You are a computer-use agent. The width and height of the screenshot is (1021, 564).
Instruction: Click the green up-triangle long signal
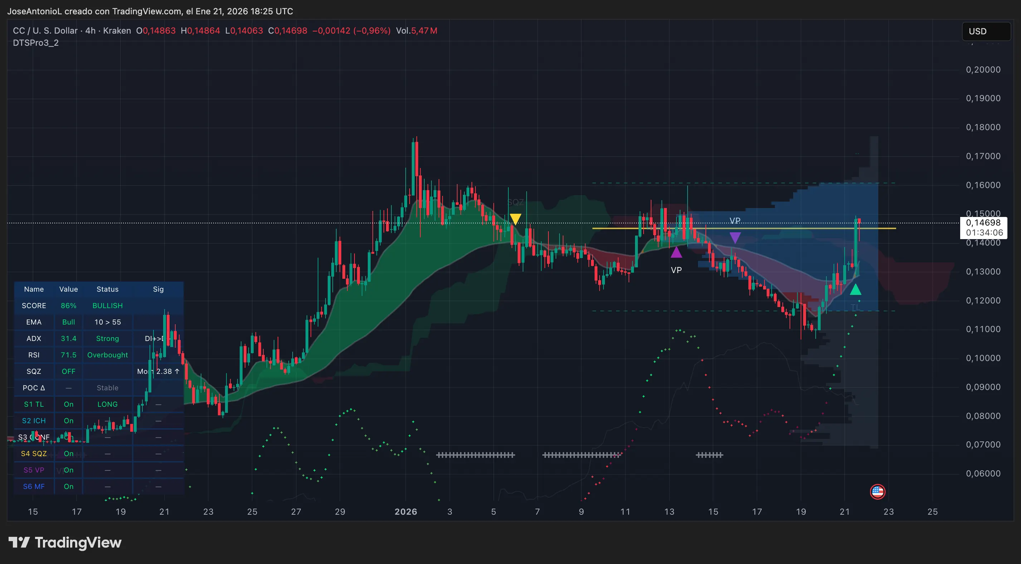tap(855, 290)
